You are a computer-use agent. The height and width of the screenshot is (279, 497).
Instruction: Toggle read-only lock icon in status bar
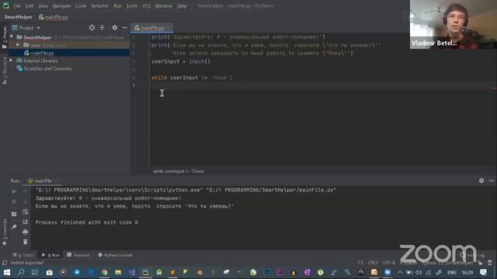[480, 263]
